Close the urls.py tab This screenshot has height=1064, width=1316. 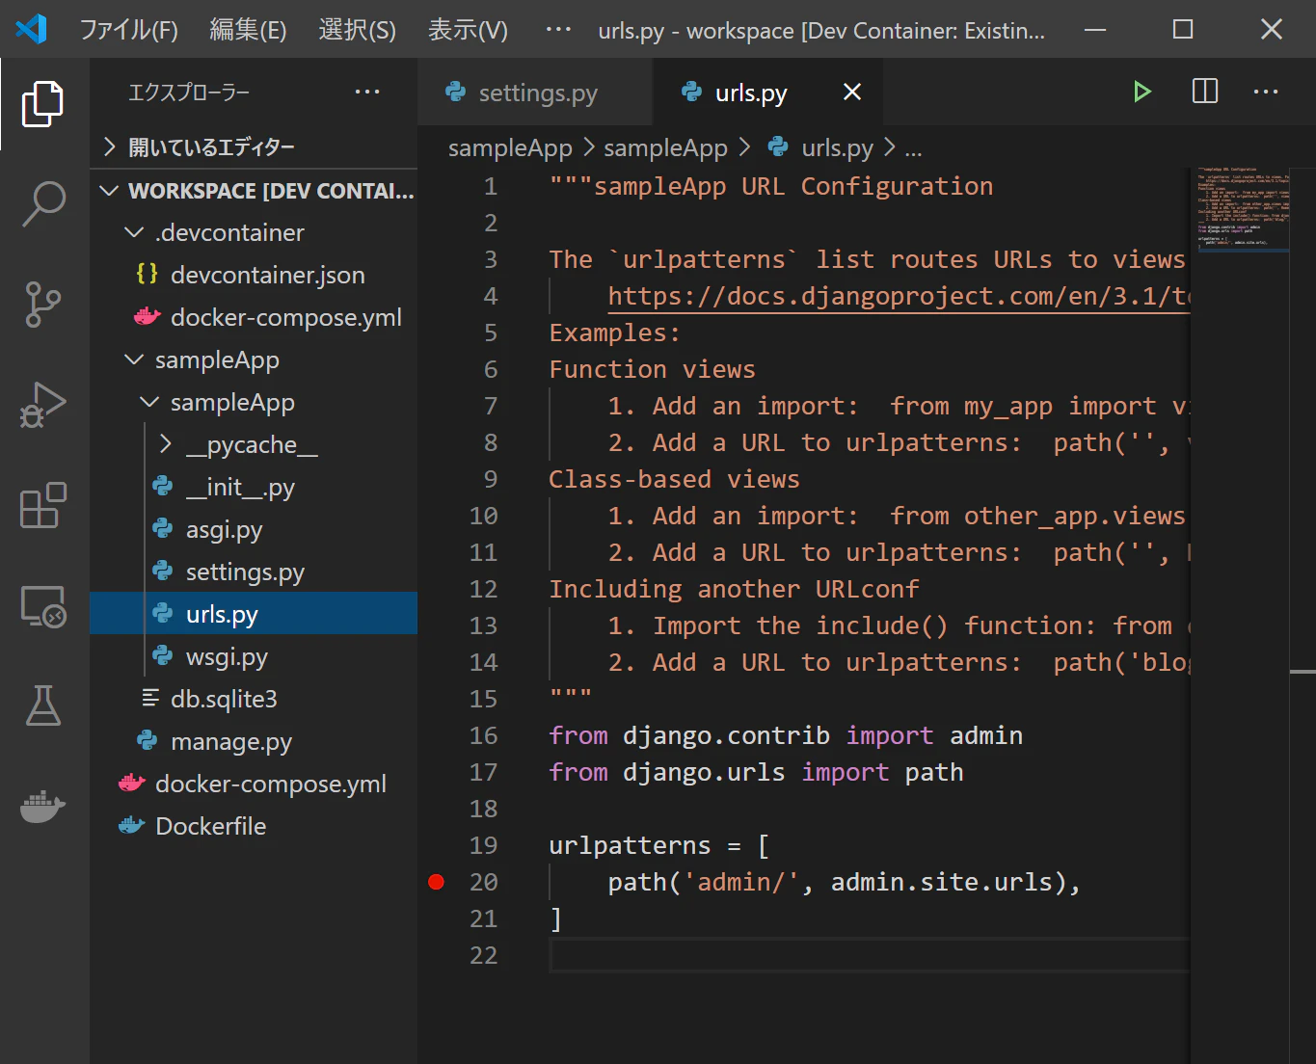(x=852, y=92)
